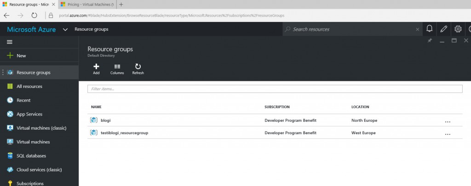Open the testiblogi_resourcegroup row
471x186 pixels.
coord(275,132)
